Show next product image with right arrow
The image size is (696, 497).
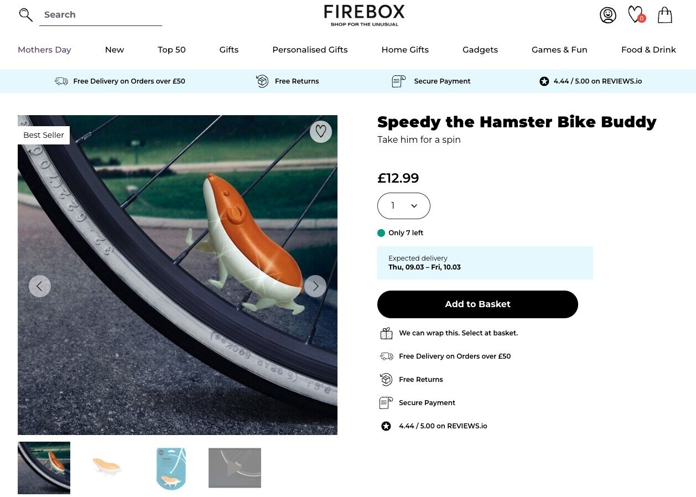[315, 286]
